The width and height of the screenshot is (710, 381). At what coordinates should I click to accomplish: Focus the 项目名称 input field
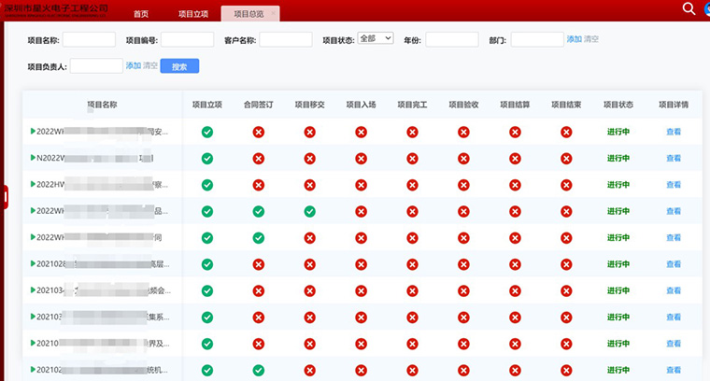point(89,39)
